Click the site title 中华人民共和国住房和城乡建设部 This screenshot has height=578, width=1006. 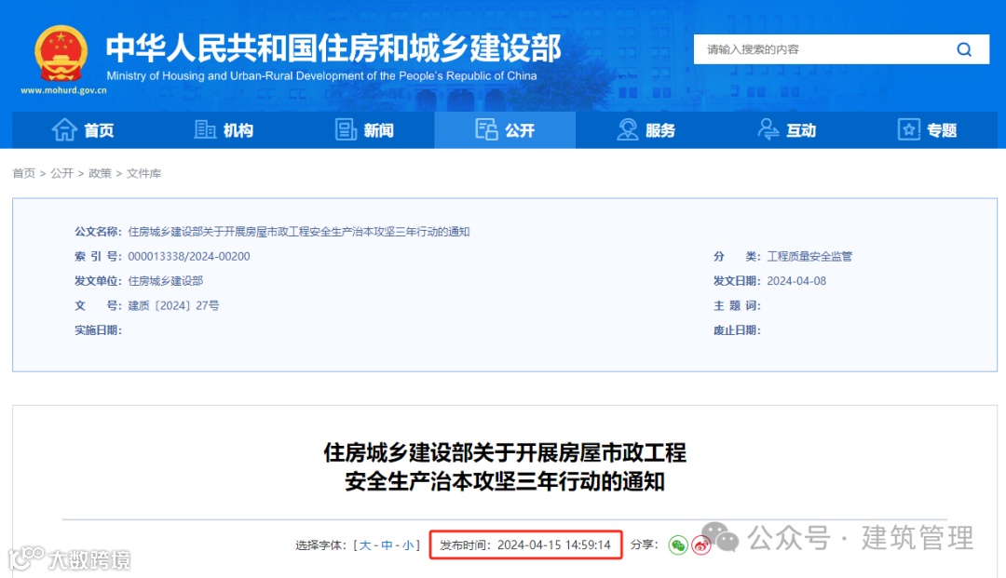(x=333, y=48)
